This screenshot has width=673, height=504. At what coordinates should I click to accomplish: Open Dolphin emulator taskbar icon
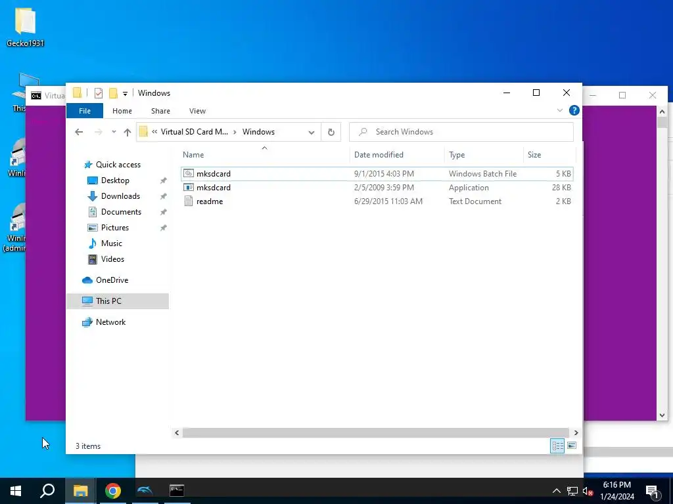point(145,491)
